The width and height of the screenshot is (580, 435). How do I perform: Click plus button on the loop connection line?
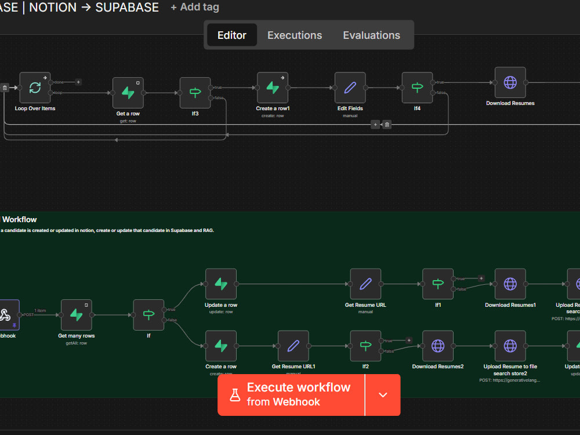pos(375,125)
